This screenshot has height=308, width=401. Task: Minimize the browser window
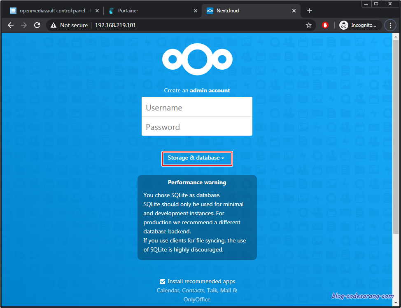click(x=366, y=4)
